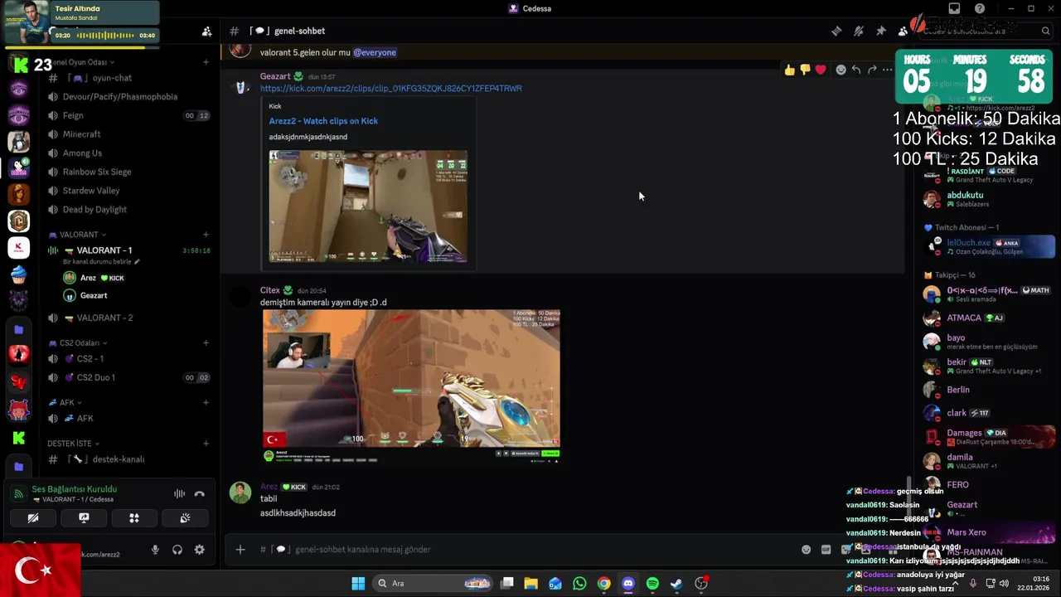This screenshot has height=597, width=1061.
Task: Click the Windows Start button
Action: pyautogui.click(x=358, y=583)
